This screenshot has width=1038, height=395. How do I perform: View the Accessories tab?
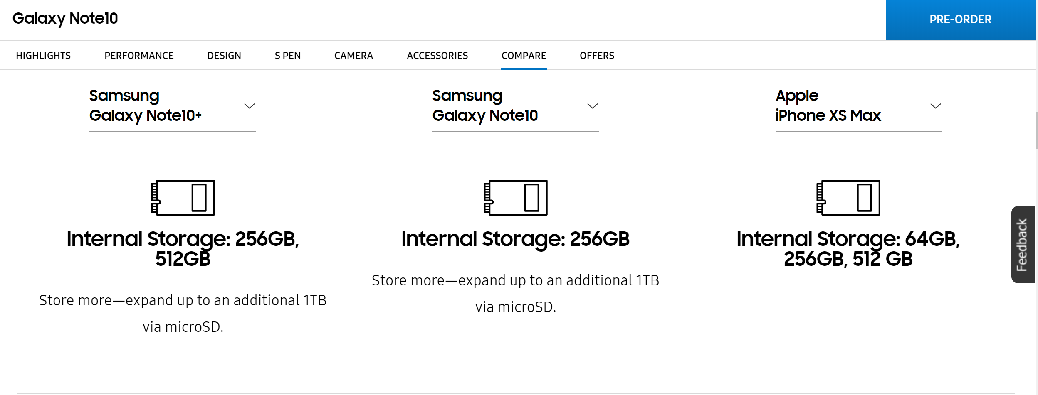pos(437,56)
